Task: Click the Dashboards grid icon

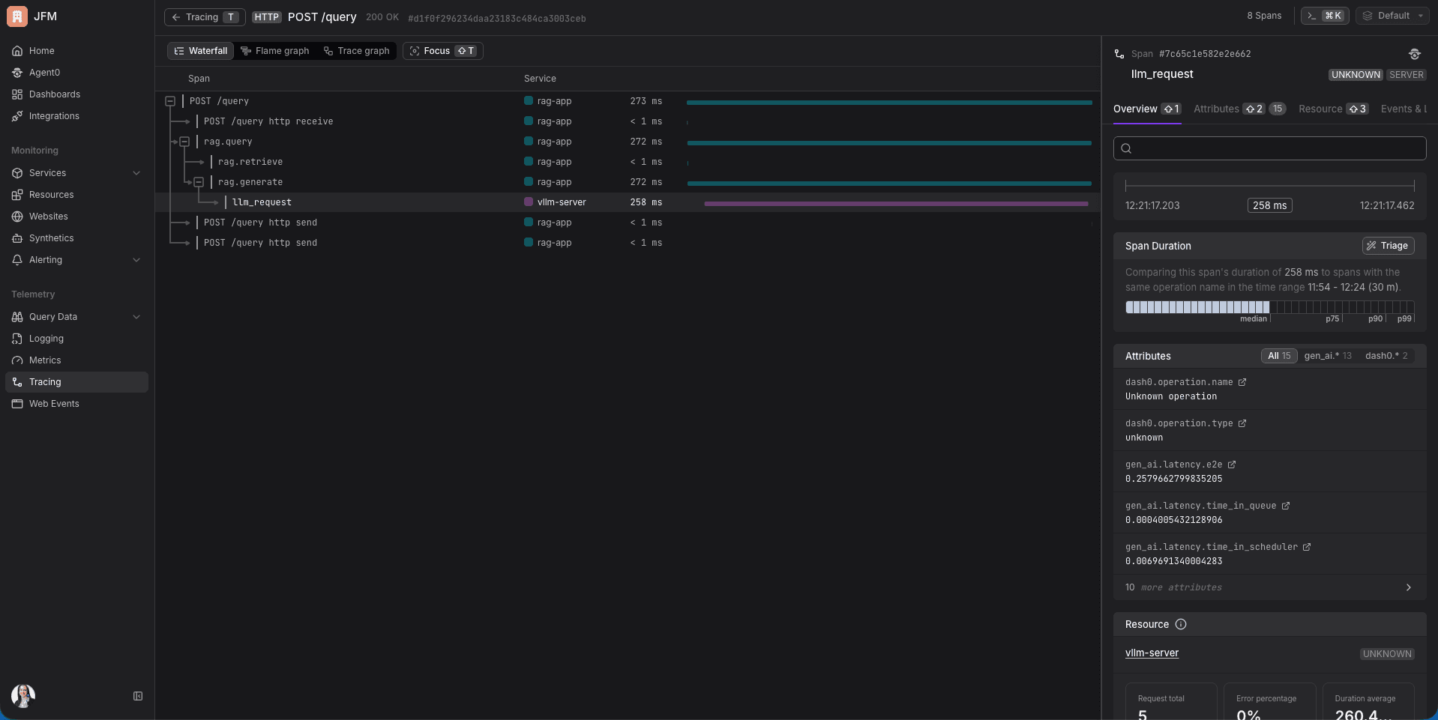Action: coord(17,94)
